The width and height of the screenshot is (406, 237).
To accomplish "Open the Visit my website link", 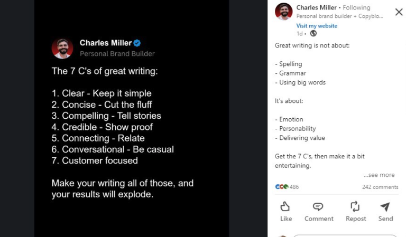I will pyautogui.click(x=317, y=26).
